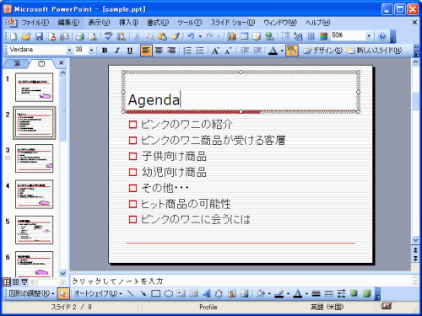Open an existing file with folder icon
Viewport: 422px width, 316px height.
[26, 36]
